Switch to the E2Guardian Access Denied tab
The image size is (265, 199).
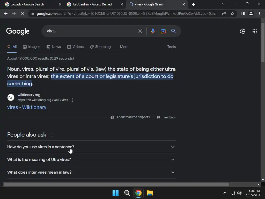pyautogui.click(x=95, y=4)
